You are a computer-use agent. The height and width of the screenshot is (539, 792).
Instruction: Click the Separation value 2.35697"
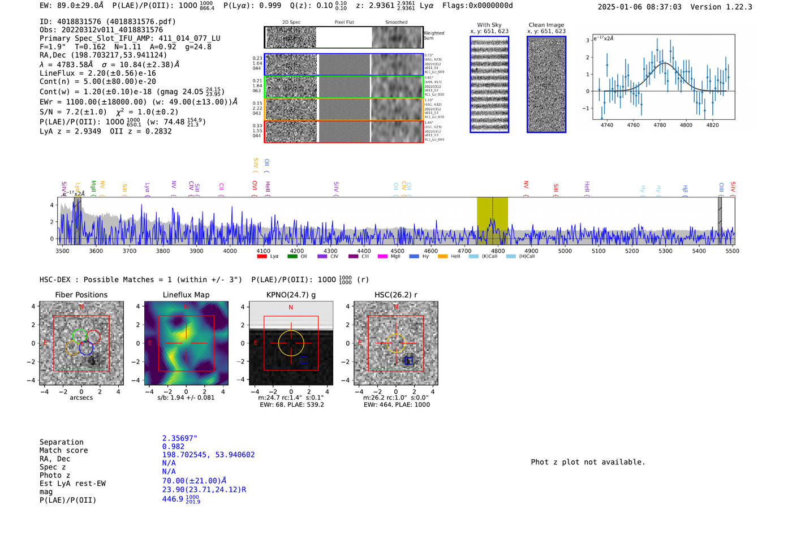pos(180,438)
